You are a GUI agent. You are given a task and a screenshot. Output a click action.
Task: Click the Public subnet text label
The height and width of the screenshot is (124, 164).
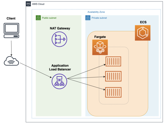pyautogui.click(x=49, y=18)
